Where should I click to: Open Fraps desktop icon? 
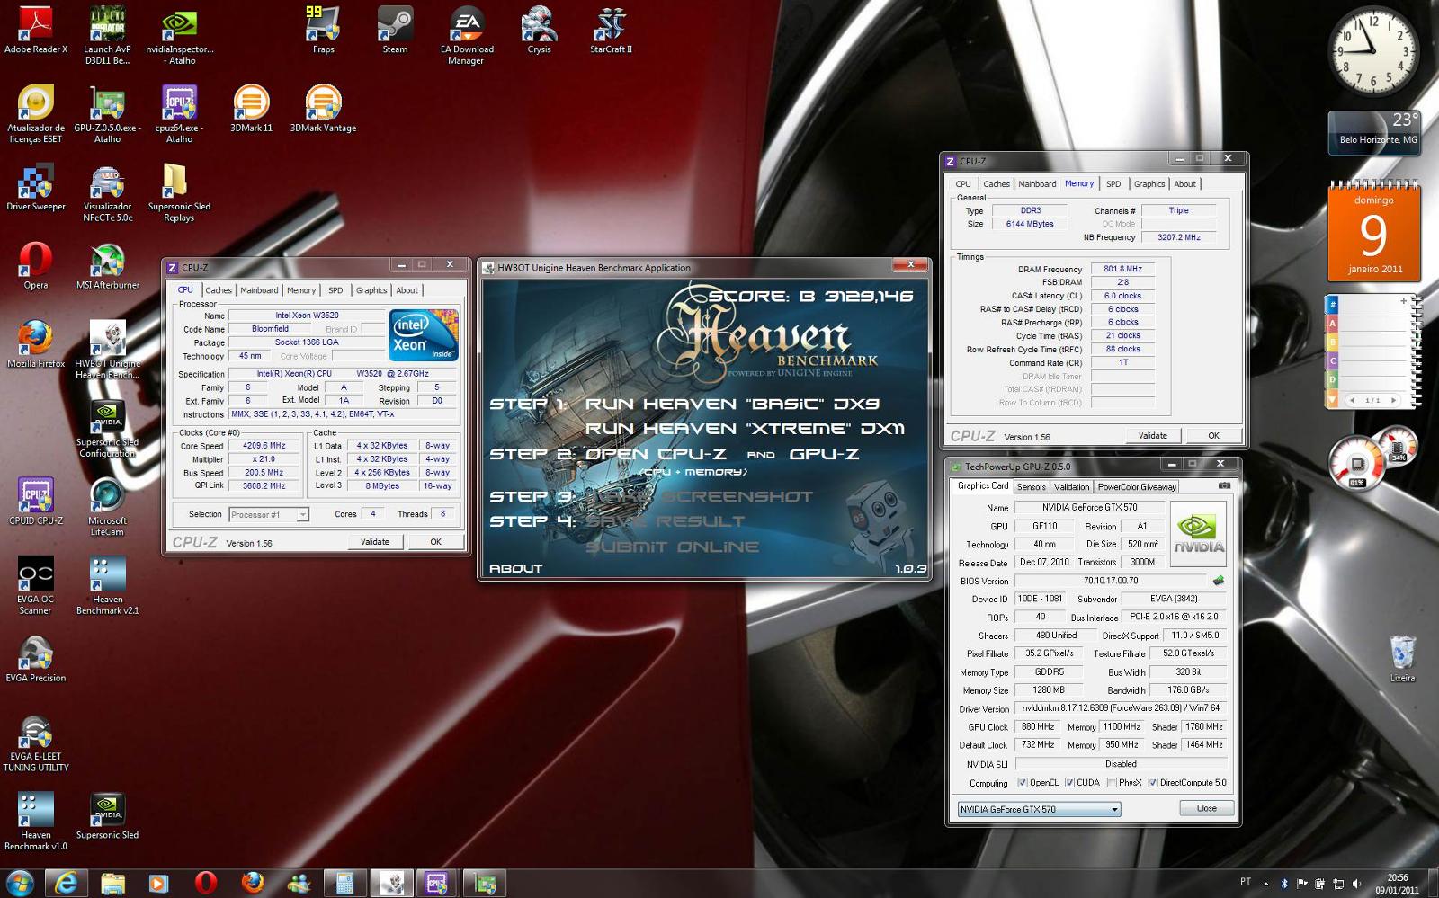point(323,31)
